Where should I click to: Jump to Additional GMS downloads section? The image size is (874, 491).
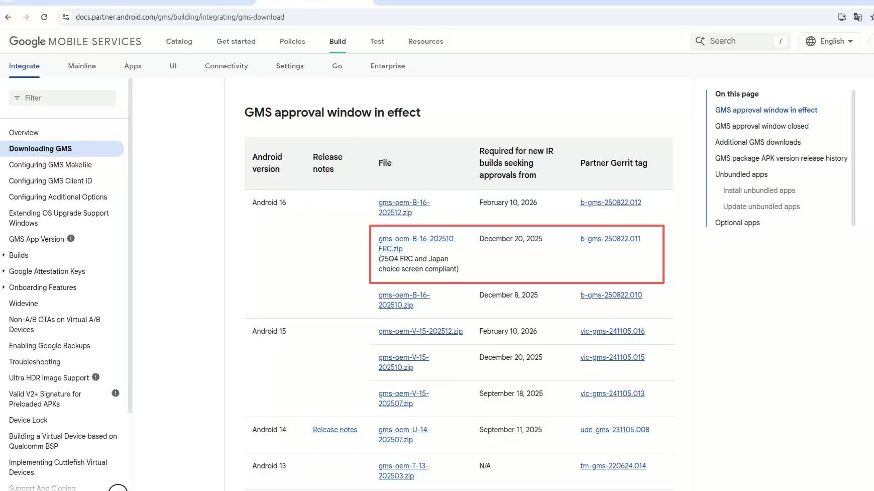(x=758, y=142)
